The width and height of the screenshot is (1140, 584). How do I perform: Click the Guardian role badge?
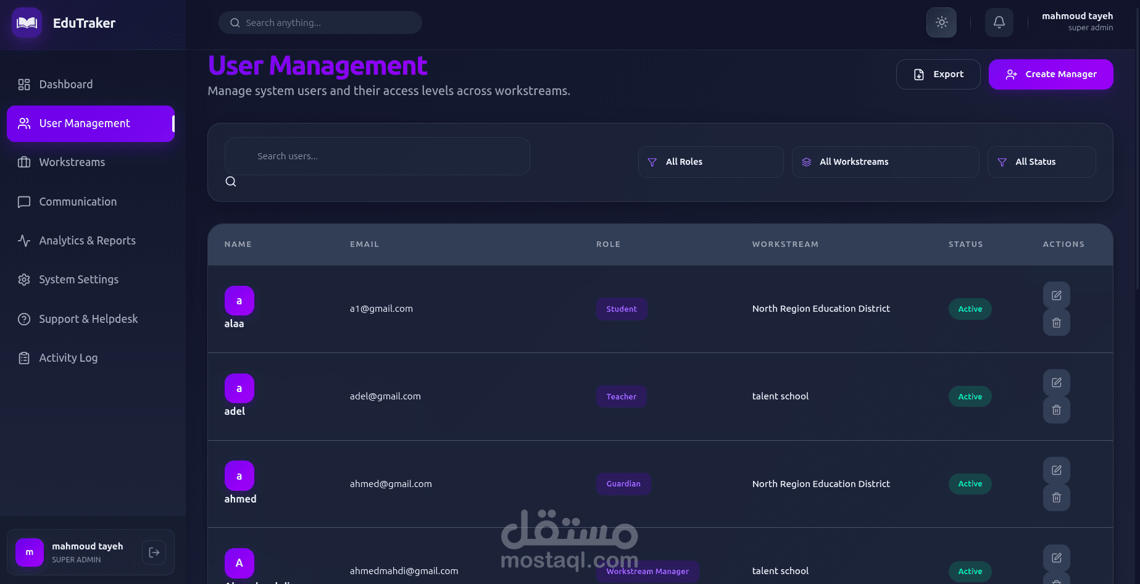pyautogui.click(x=623, y=484)
